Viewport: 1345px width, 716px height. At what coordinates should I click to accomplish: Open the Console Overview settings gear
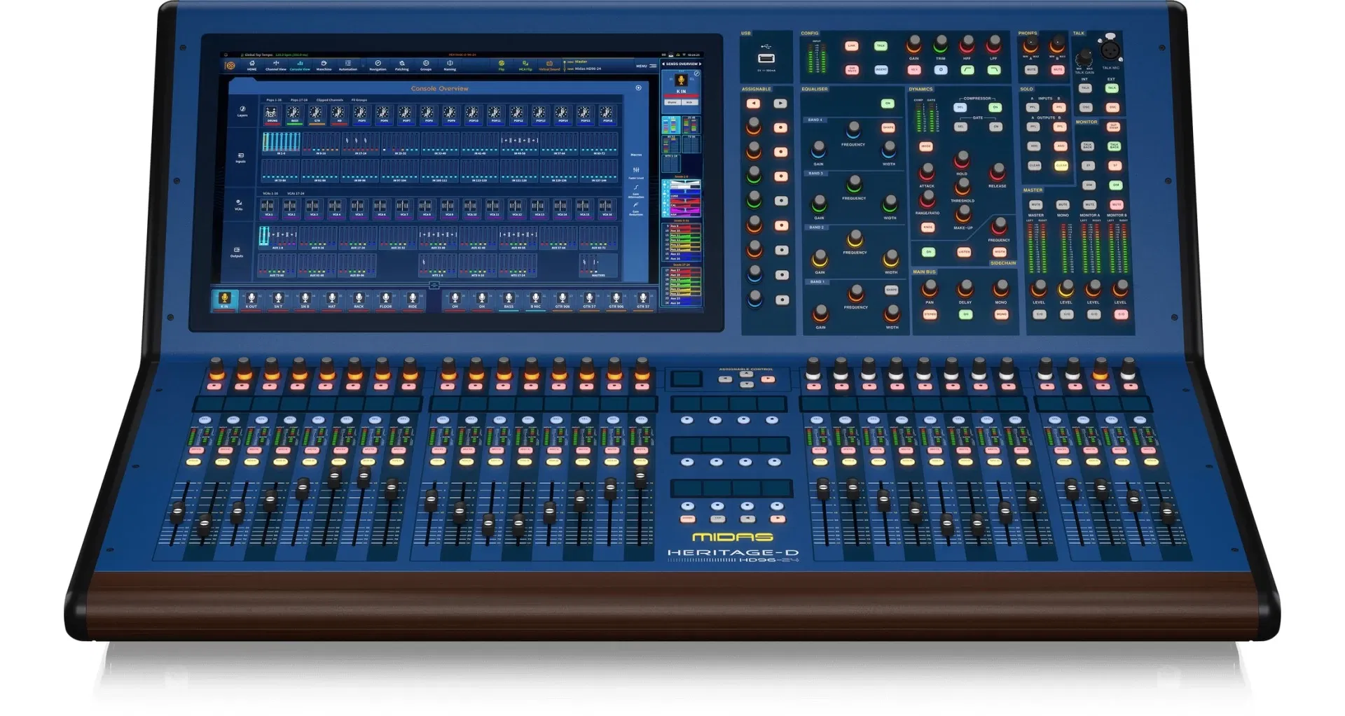click(638, 88)
